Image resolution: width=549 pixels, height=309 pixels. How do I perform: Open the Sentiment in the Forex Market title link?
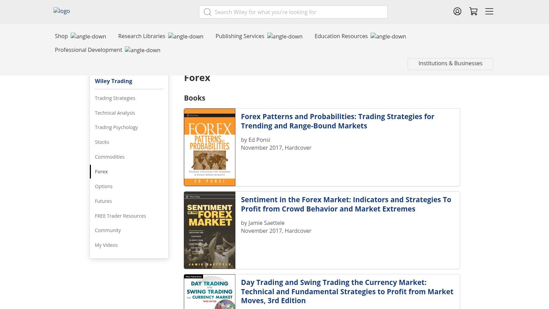(346, 204)
